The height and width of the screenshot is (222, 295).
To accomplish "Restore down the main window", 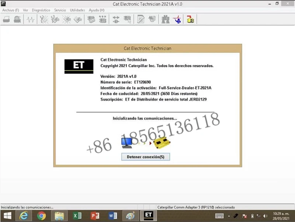I will point(277,4).
